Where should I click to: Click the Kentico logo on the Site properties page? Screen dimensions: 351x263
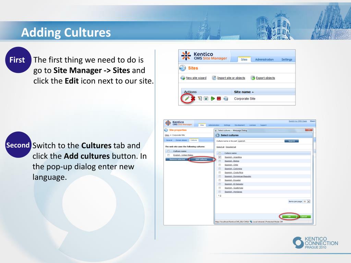click(168, 123)
